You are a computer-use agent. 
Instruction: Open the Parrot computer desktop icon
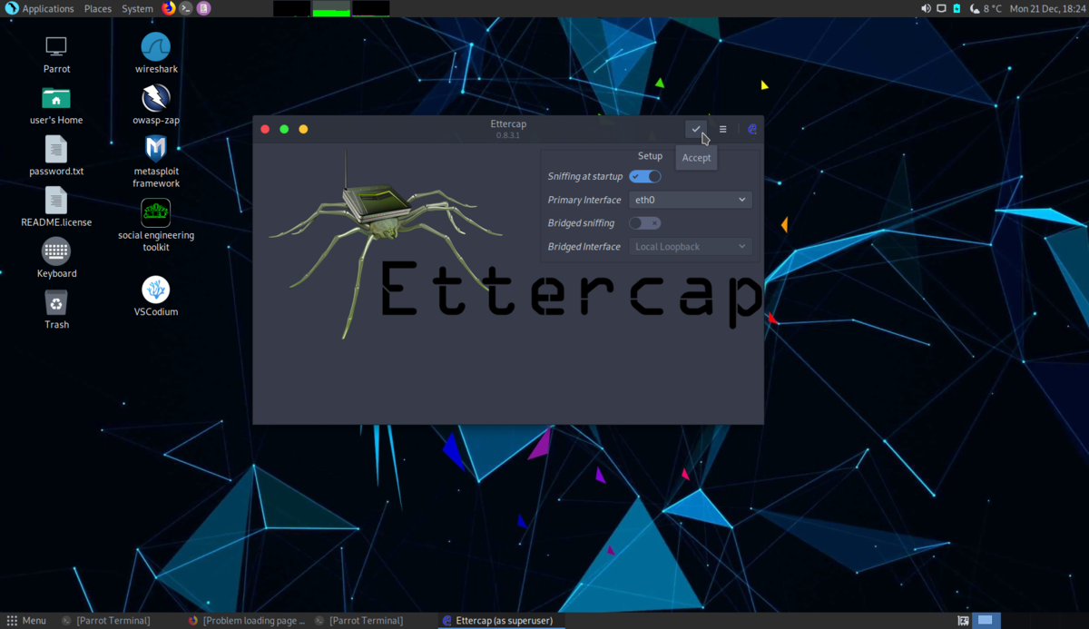[x=56, y=54]
